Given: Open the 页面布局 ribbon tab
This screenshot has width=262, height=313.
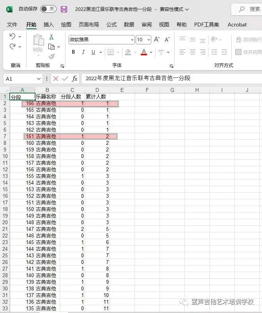Looking at the screenshot, I should click(x=89, y=25).
